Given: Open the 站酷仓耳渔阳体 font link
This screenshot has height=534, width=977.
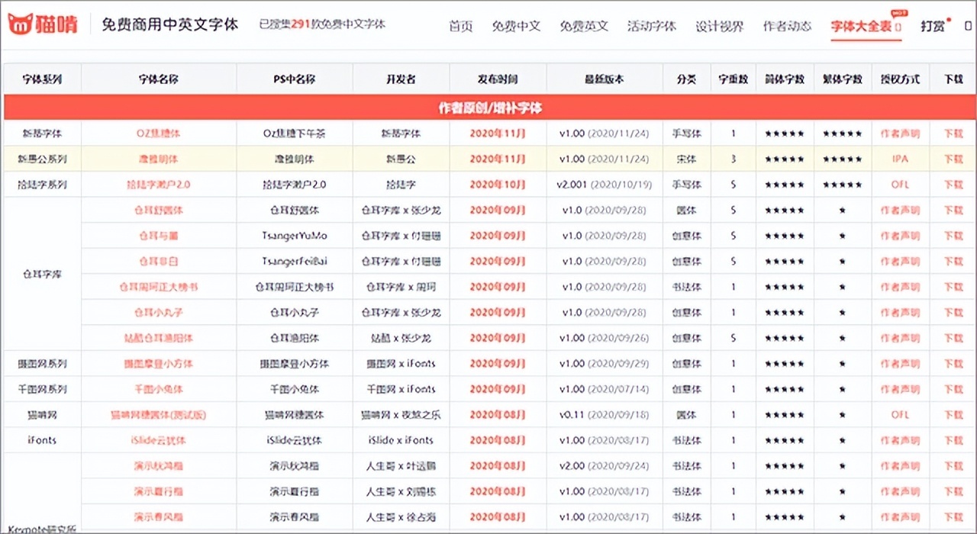Looking at the screenshot, I should (159, 338).
